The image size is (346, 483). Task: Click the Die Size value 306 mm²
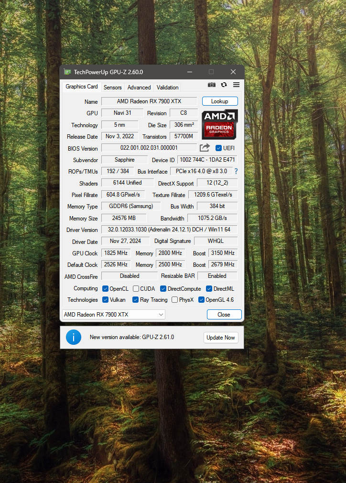pyautogui.click(x=184, y=125)
